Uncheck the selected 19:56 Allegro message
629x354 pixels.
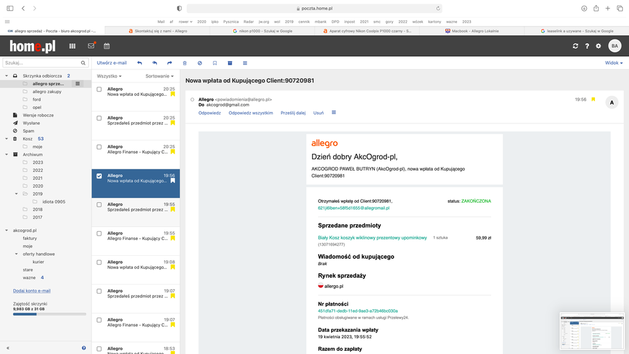coord(99,176)
